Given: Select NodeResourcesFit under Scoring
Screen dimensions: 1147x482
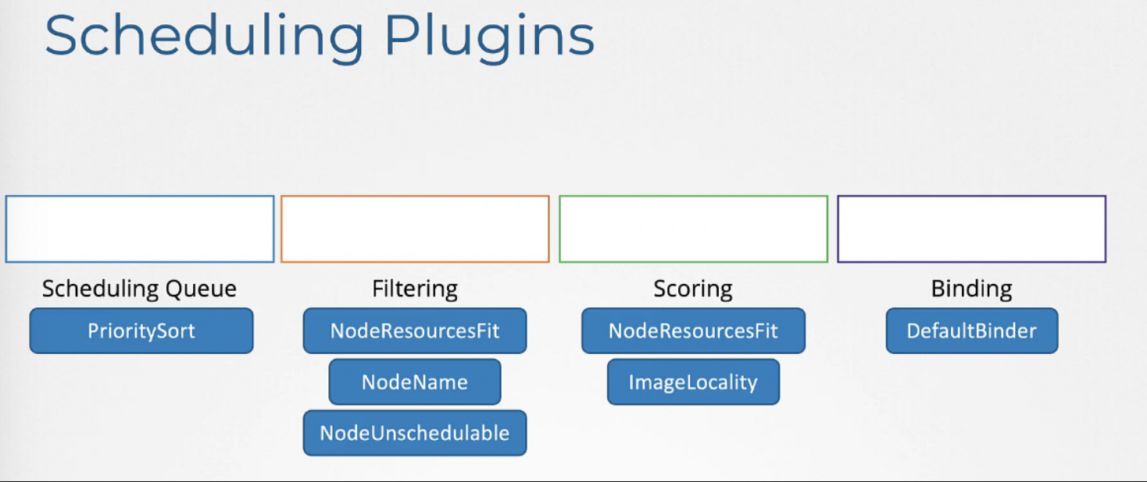Looking at the screenshot, I should click(x=693, y=331).
